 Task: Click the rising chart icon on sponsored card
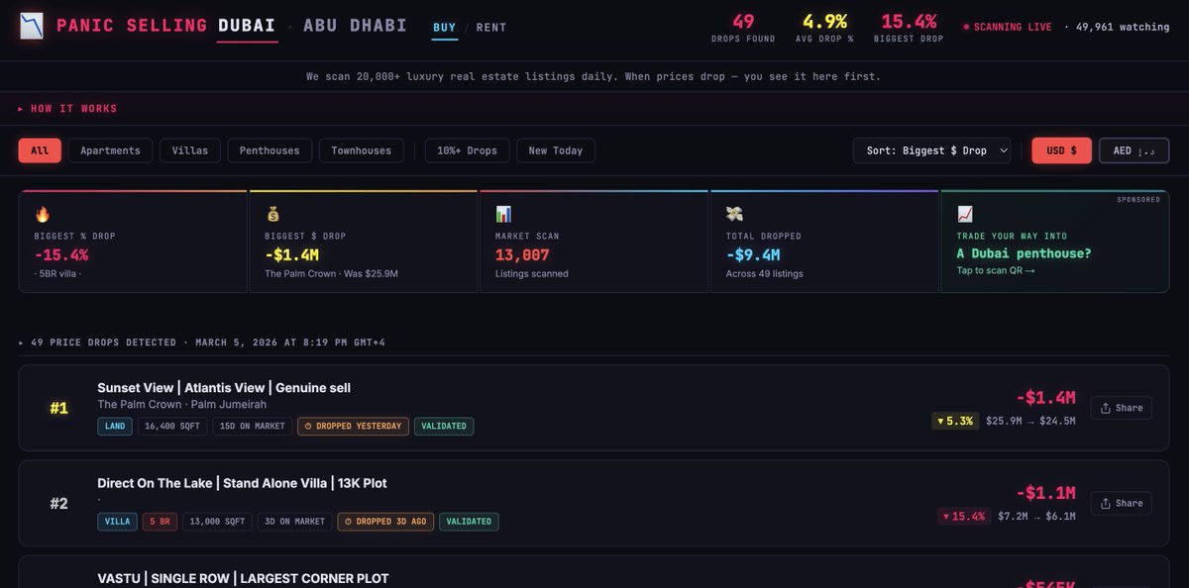click(965, 214)
